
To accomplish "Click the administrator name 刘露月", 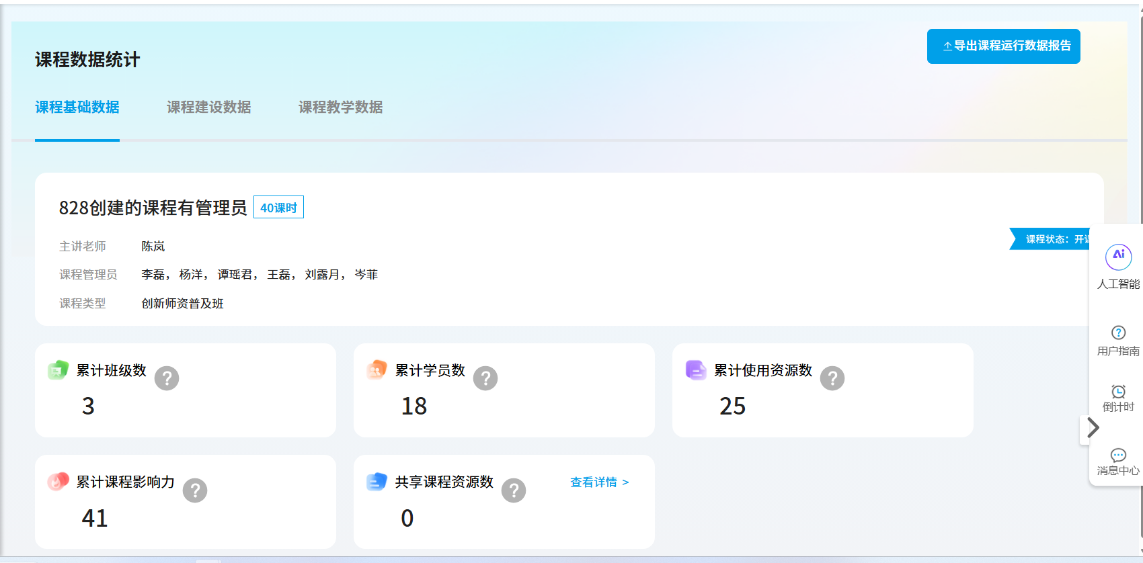I will (323, 275).
